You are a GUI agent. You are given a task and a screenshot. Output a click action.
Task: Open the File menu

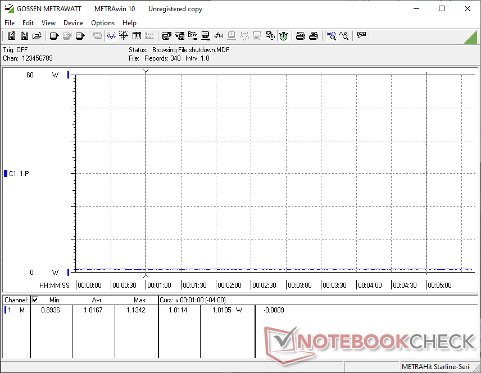(x=10, y=23)
